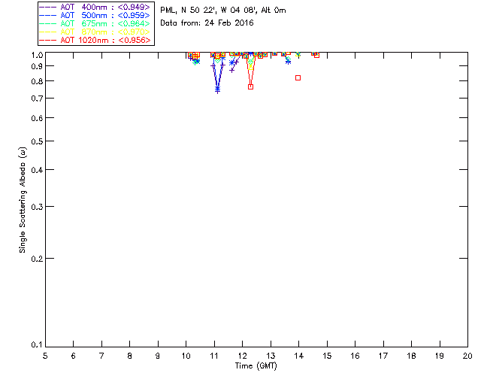Viewport: 481px width, 385px height.
Task: Click the yellow triangle marker below the top near hour 12
Action: [250, 67]
